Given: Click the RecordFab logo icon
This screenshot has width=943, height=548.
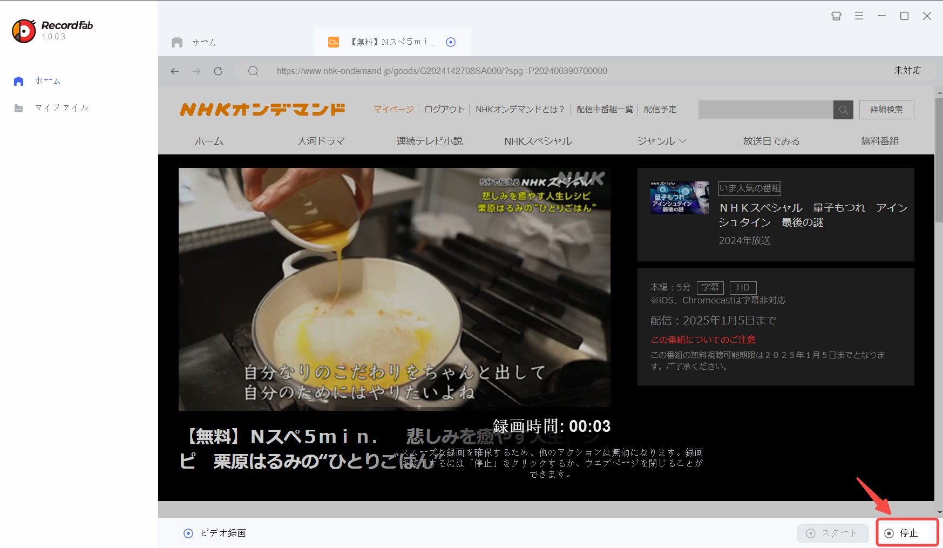Looking at the screenshot, I should [24, 31].
